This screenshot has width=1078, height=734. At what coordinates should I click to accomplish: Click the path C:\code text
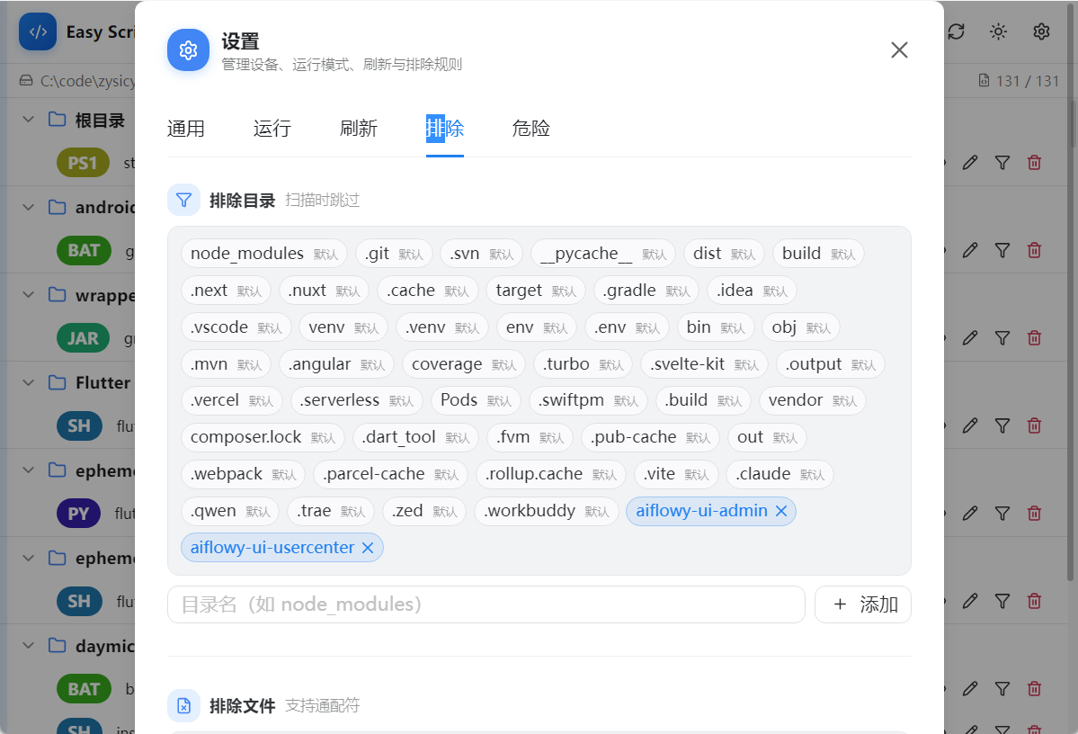[x=87, y=81]
